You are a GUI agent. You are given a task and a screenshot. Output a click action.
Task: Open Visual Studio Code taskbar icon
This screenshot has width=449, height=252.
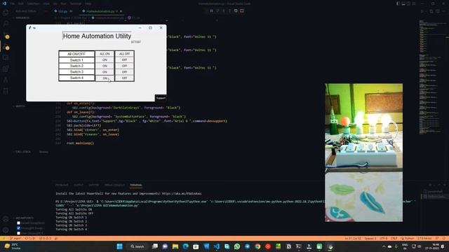click(x=217, y=246)
